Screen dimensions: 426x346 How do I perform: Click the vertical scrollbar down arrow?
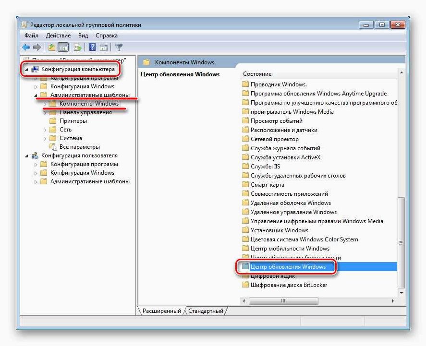[402, 293]
